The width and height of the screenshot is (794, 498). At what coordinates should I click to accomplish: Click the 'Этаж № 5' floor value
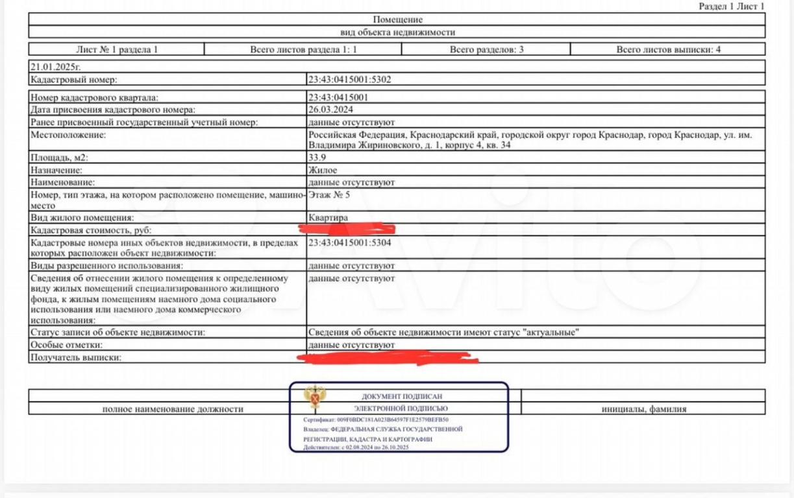click(329, 195)
